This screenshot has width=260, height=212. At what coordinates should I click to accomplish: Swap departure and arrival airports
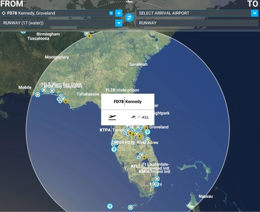coord(129,18)
